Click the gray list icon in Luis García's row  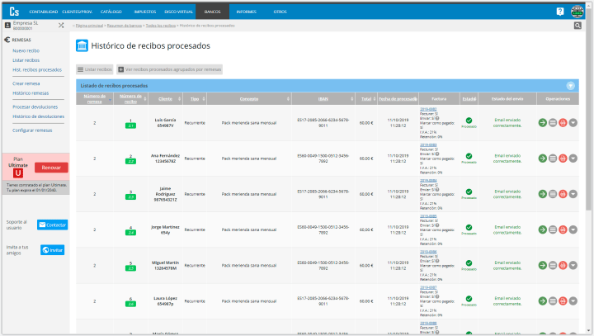coord(553,123)
